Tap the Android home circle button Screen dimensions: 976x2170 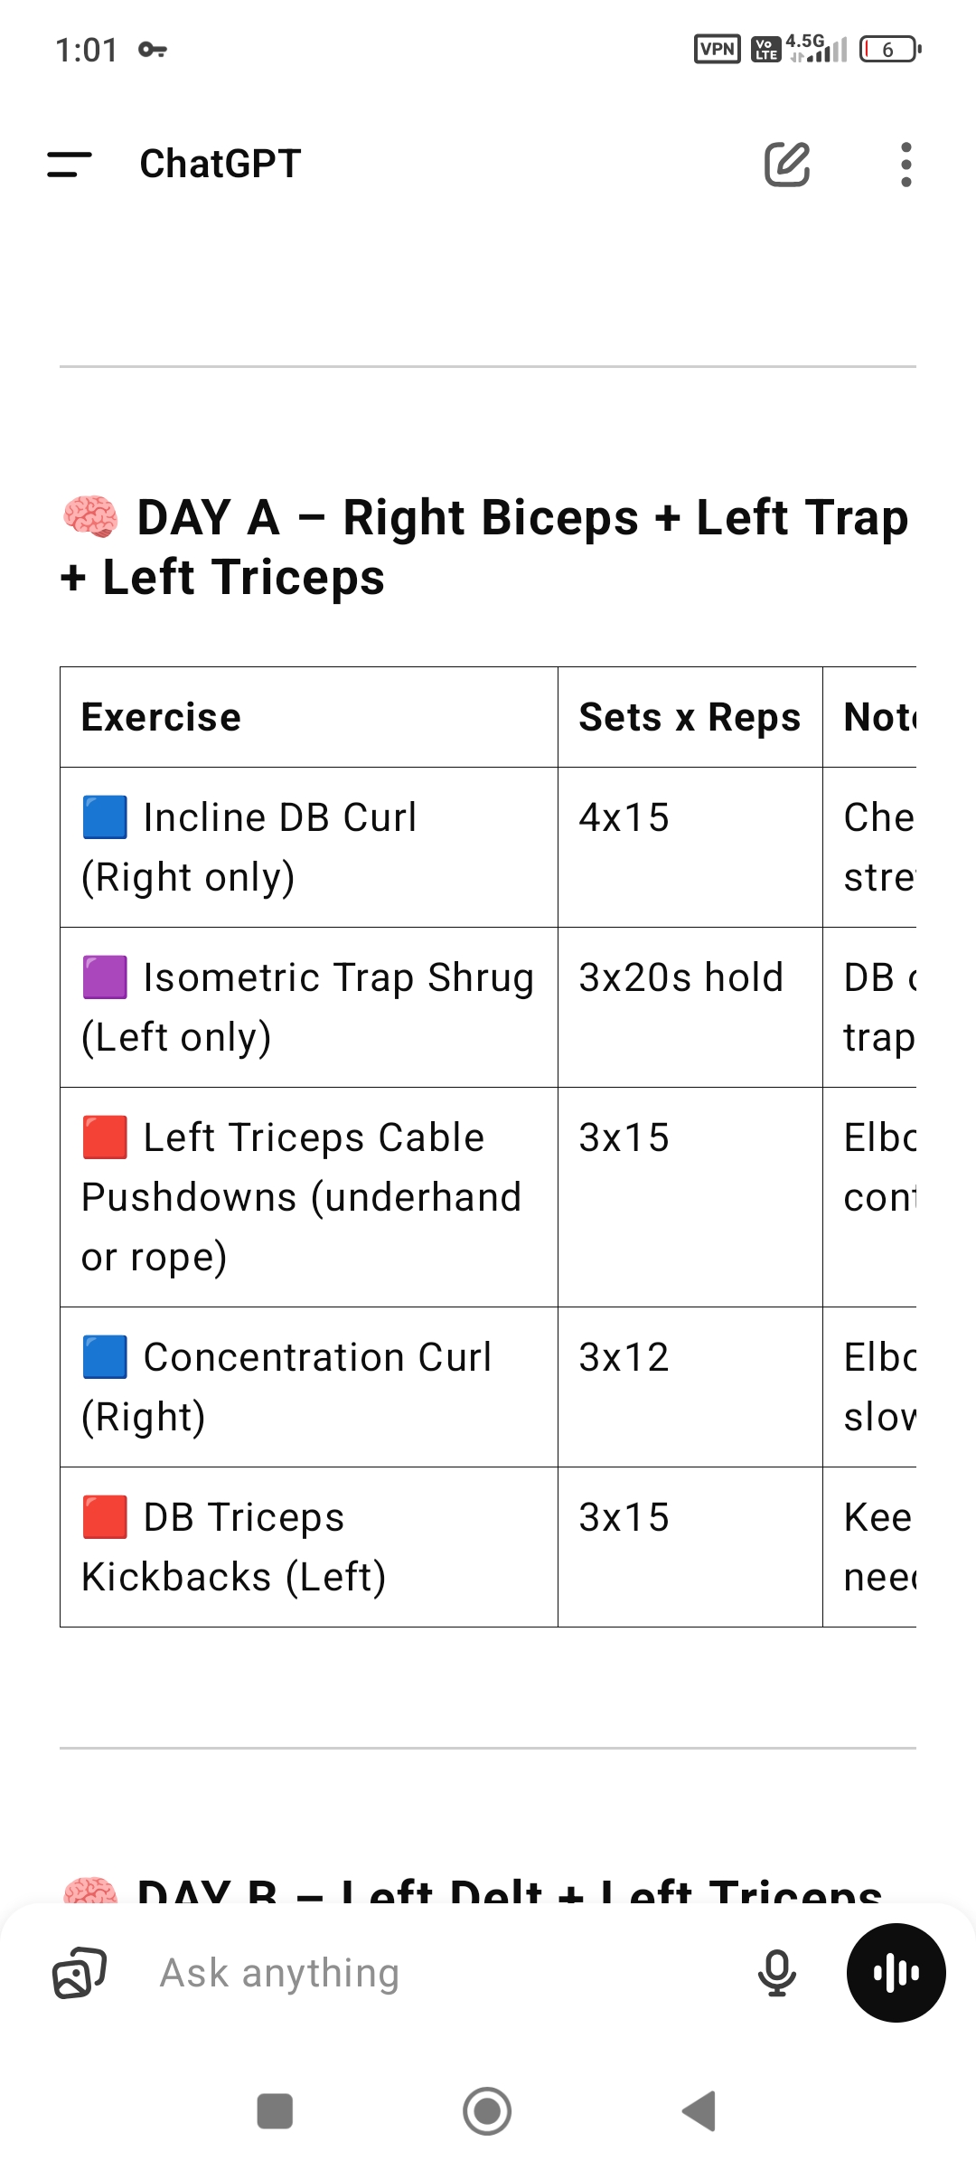pos(487,2111)
